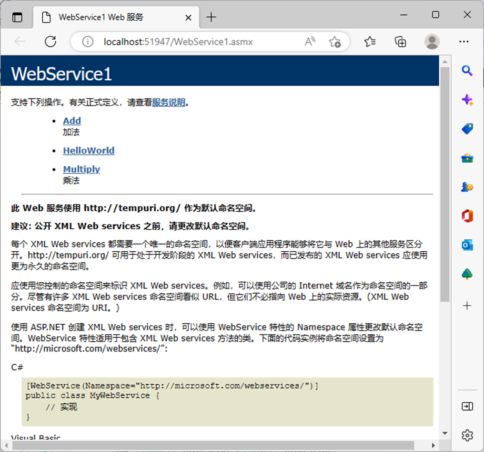Click the scroll left arrow
The height and width of the screenshot is (452, 484).
6,445
